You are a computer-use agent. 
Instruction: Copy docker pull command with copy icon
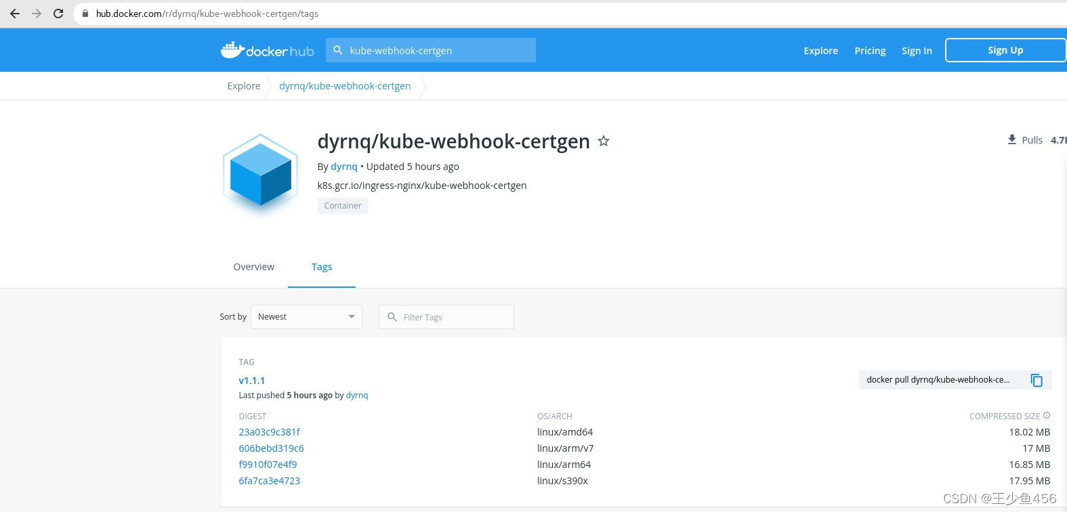tap(1037, 380)
